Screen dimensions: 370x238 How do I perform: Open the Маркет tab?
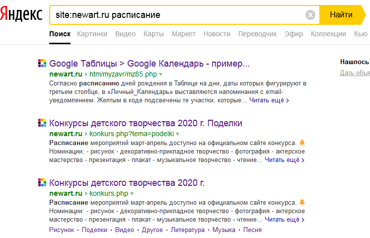[184, 34]
